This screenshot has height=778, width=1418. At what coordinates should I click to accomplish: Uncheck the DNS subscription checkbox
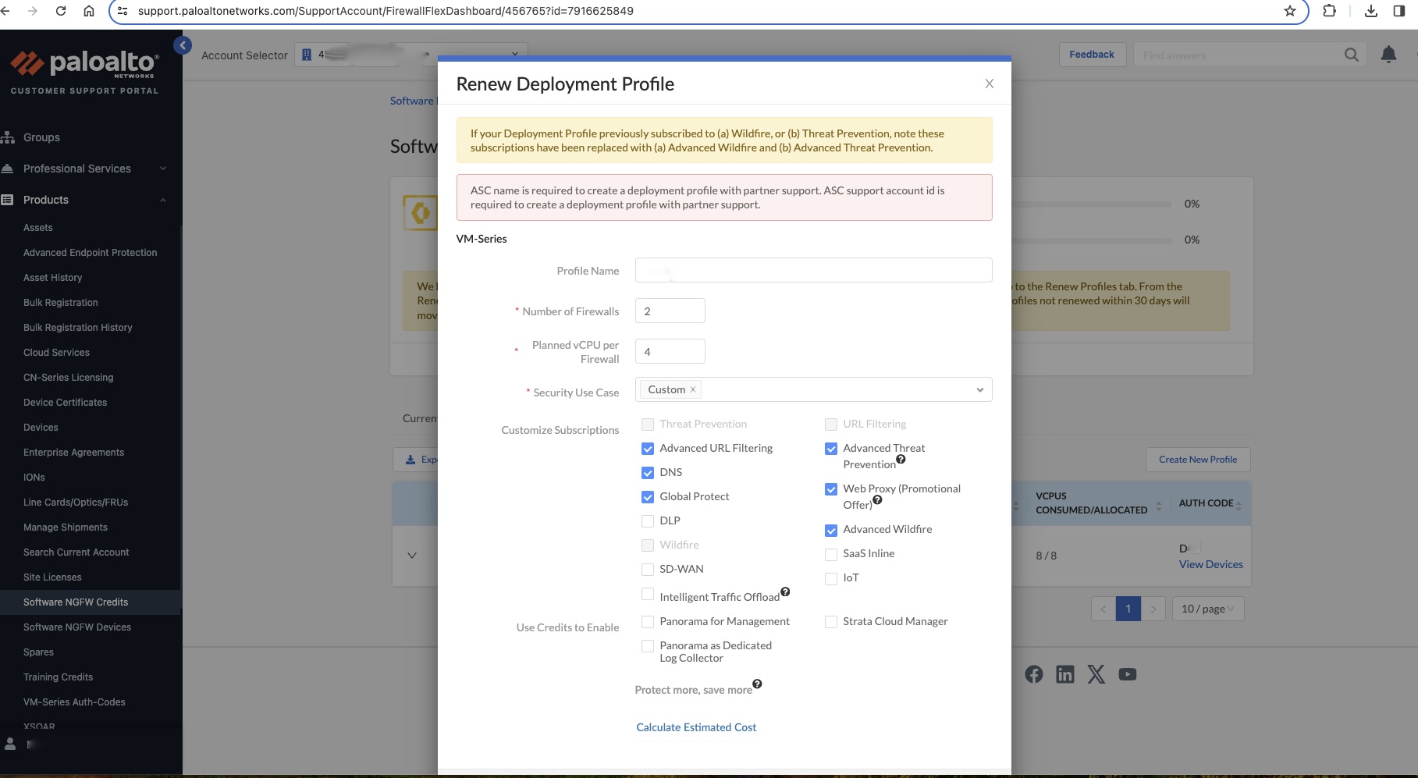648,473
